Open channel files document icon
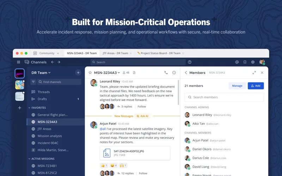282x176 pixels. 134,73
